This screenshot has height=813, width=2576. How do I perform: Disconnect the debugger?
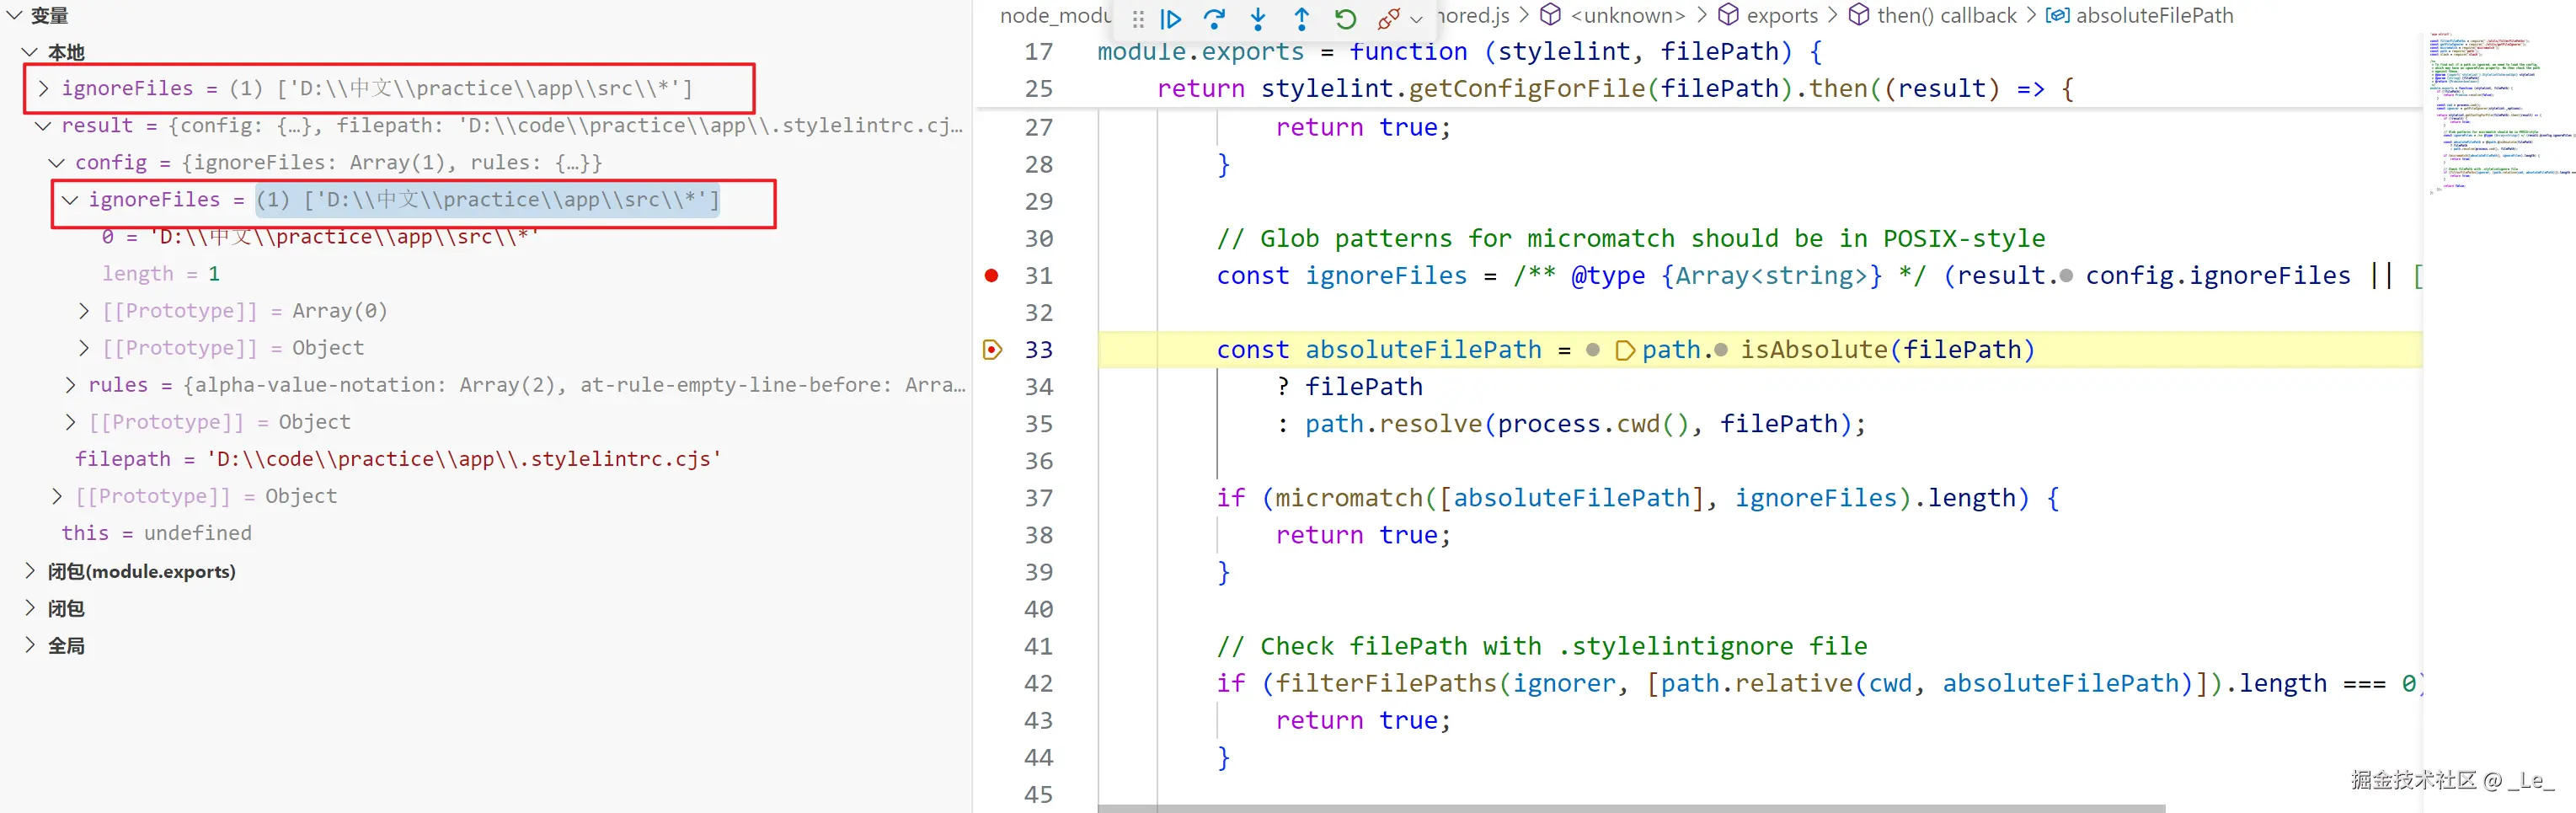pos(1388,19)
